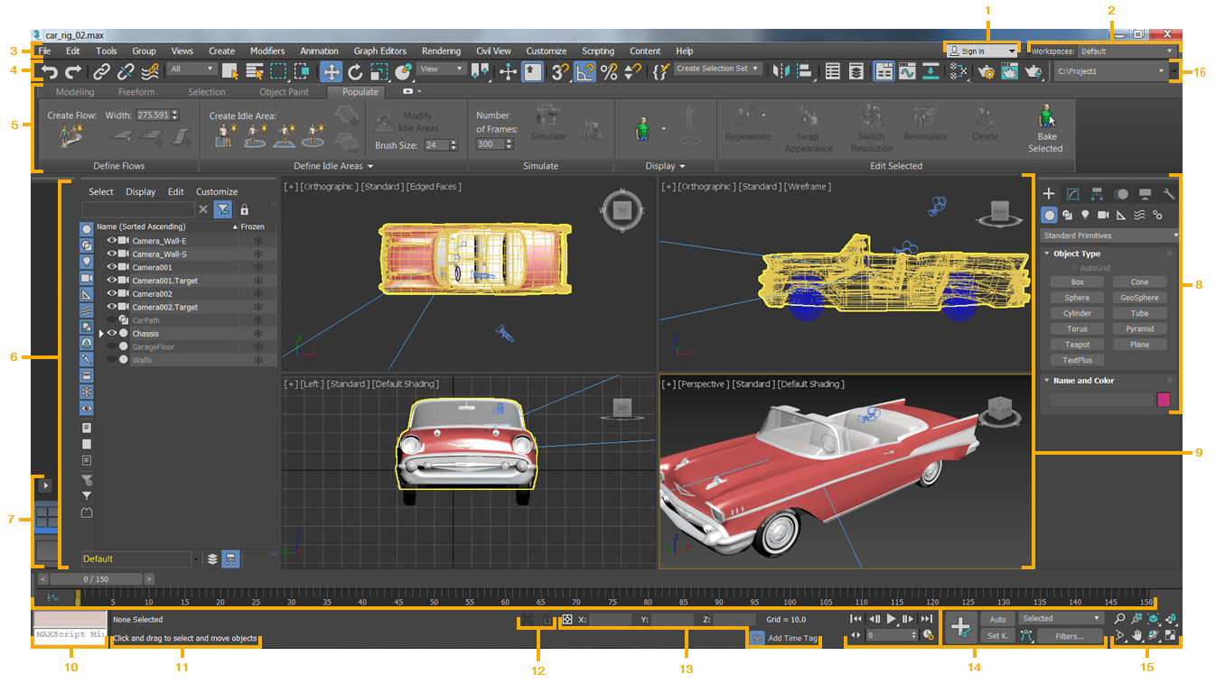
Task: Activate the Select and Link tool
Action: (x=102, y=71)
